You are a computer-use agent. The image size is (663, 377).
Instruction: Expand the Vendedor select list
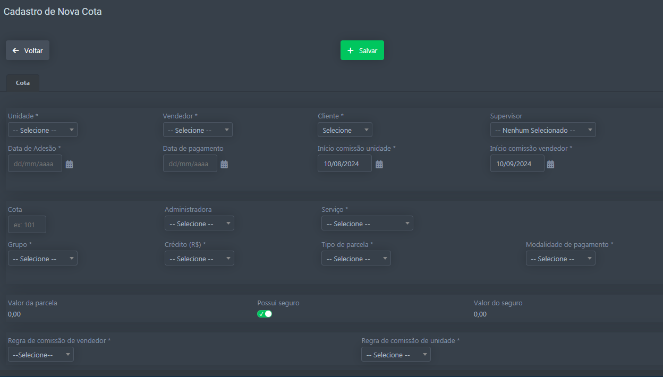(198, 130)
